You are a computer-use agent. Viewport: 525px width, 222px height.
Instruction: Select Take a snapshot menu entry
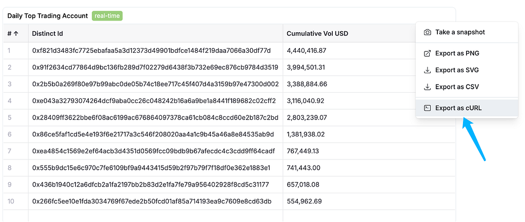click(x=467, y=32)
